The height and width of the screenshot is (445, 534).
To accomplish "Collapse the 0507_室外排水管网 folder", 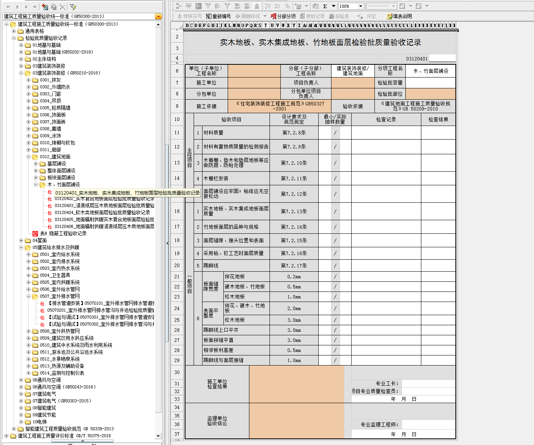I will (29, 296).
